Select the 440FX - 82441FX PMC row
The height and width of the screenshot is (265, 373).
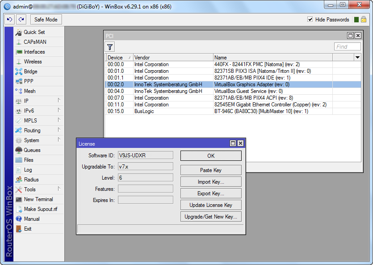click(x=233, y=64)
